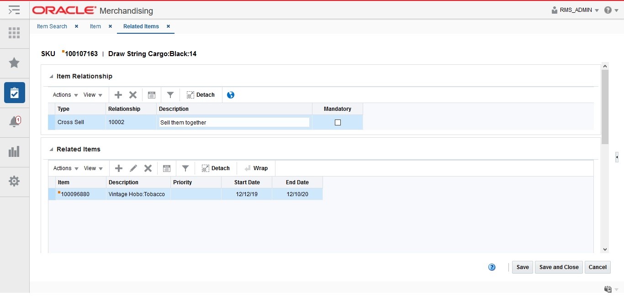
Task: Close the Related Items tab
Action: pos(168,26)
